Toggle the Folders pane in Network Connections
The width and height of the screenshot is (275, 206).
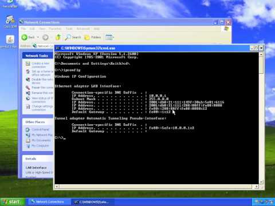coord(92,37)
